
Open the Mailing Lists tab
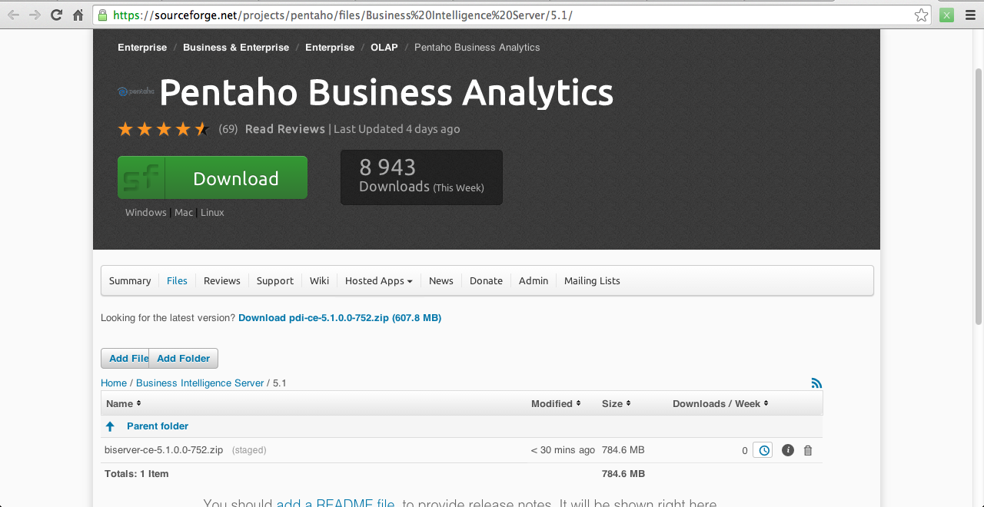click(x=592, y=280)
